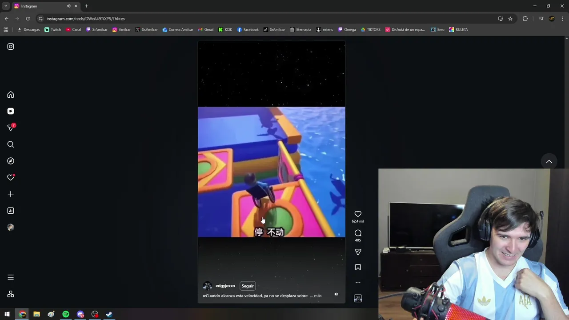Select the Instagram browser tab

point(45,6)
